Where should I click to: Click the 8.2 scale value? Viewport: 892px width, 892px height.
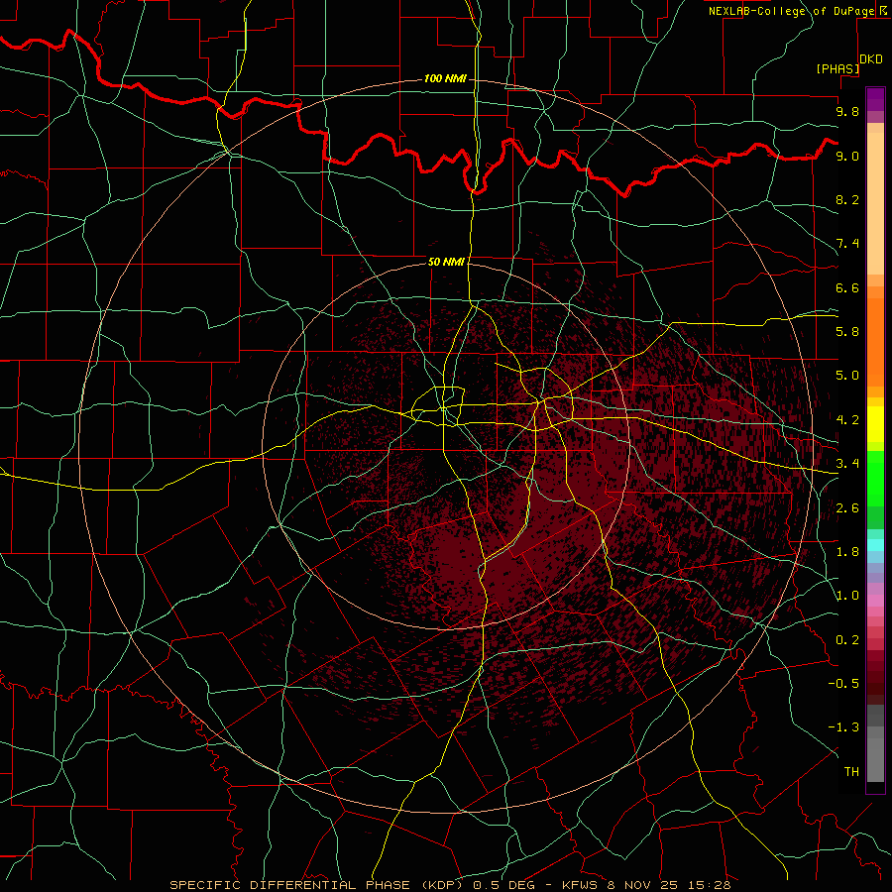847,199
